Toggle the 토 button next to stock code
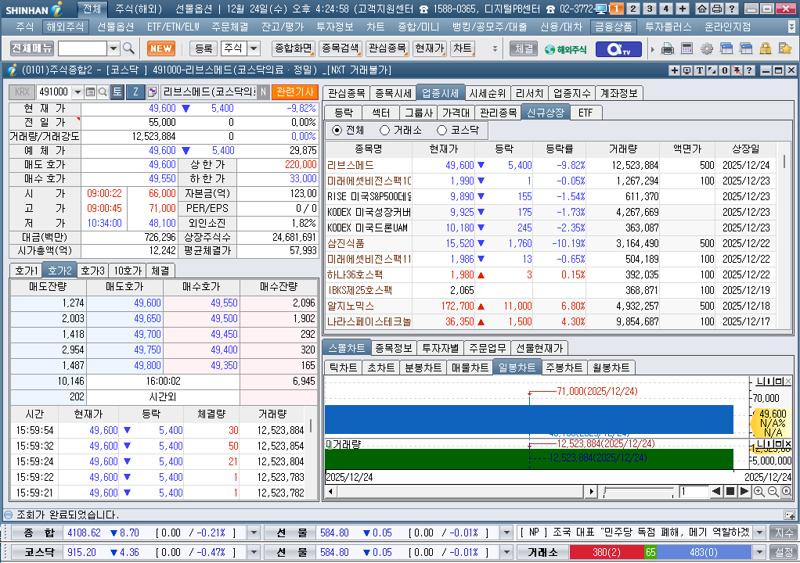800x563 pixels. tap(117, 92)
